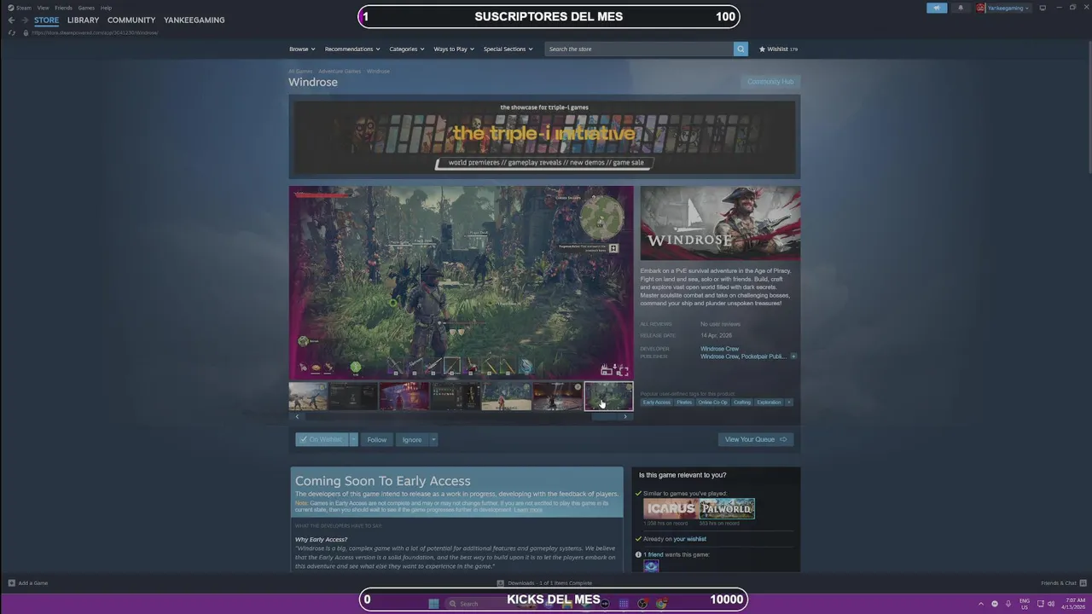The width and height of the screenshot is (1092, 614).
Task: Click the forward navigation arrow
Action: click(x=24, y=20)
